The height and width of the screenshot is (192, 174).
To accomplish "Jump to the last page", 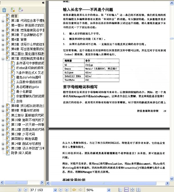I will click(67, 190).
